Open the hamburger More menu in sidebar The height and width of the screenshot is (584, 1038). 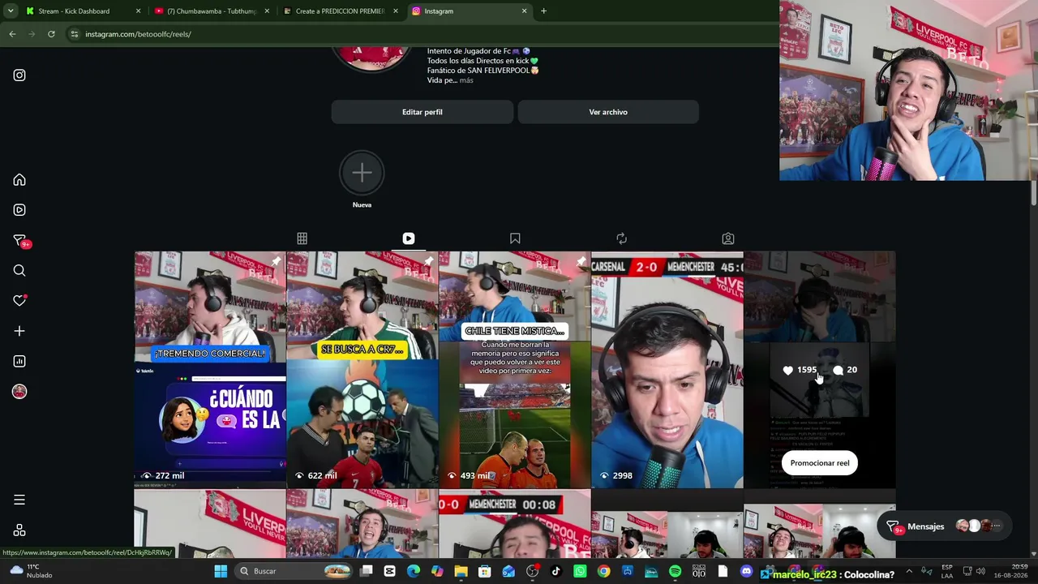pos(19,500)
